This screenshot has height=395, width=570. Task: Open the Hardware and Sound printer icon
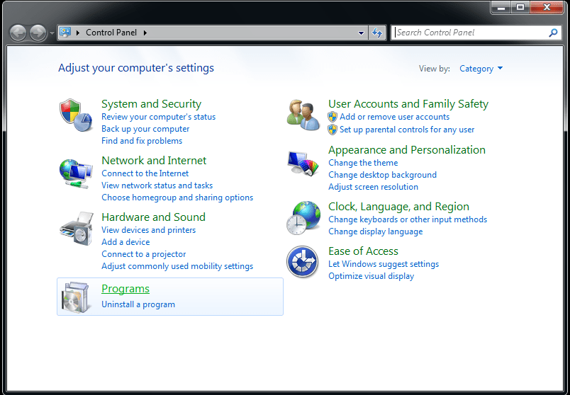click(77, 229)
